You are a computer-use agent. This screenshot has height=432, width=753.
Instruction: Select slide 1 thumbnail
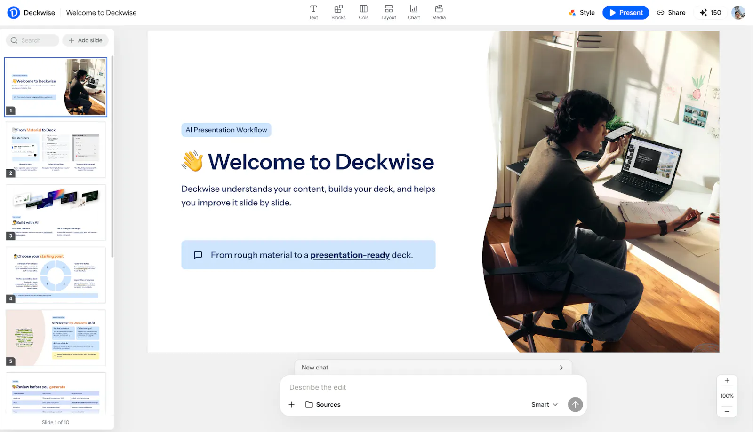(56, 87)
